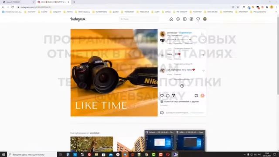Switch to the first browser tab
The width and height of the screenshot is (279, 157).
pos(18,2)
